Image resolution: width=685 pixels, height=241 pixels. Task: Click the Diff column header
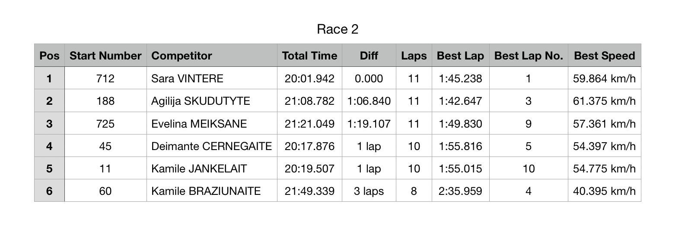369,56
